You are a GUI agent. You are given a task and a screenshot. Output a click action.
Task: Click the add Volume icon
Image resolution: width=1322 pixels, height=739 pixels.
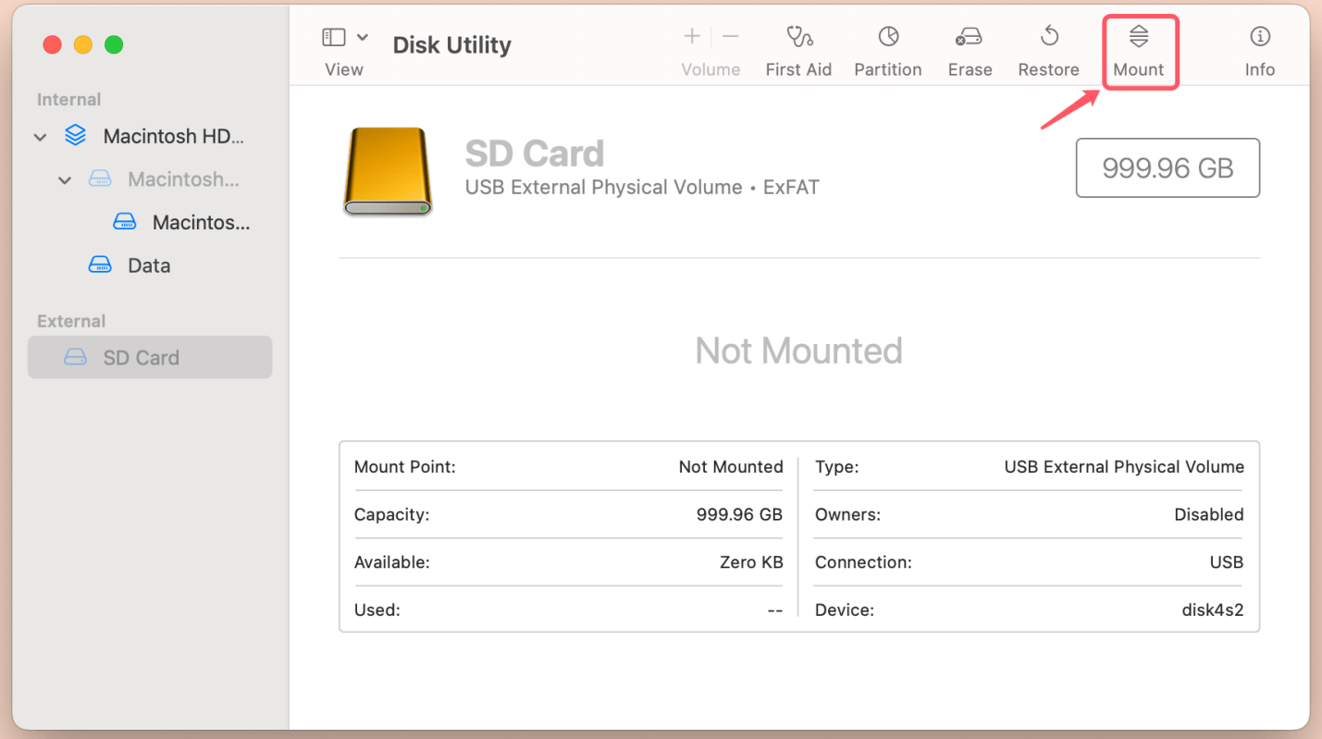click(x=691, y=35)
